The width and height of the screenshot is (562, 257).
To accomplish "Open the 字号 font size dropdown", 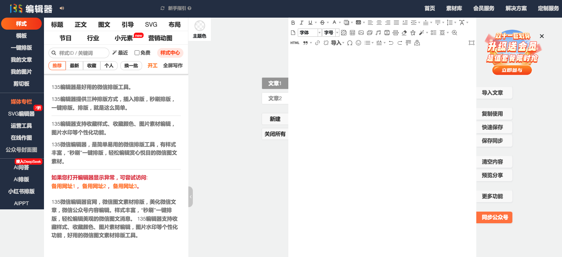I will tap(331, 33).
